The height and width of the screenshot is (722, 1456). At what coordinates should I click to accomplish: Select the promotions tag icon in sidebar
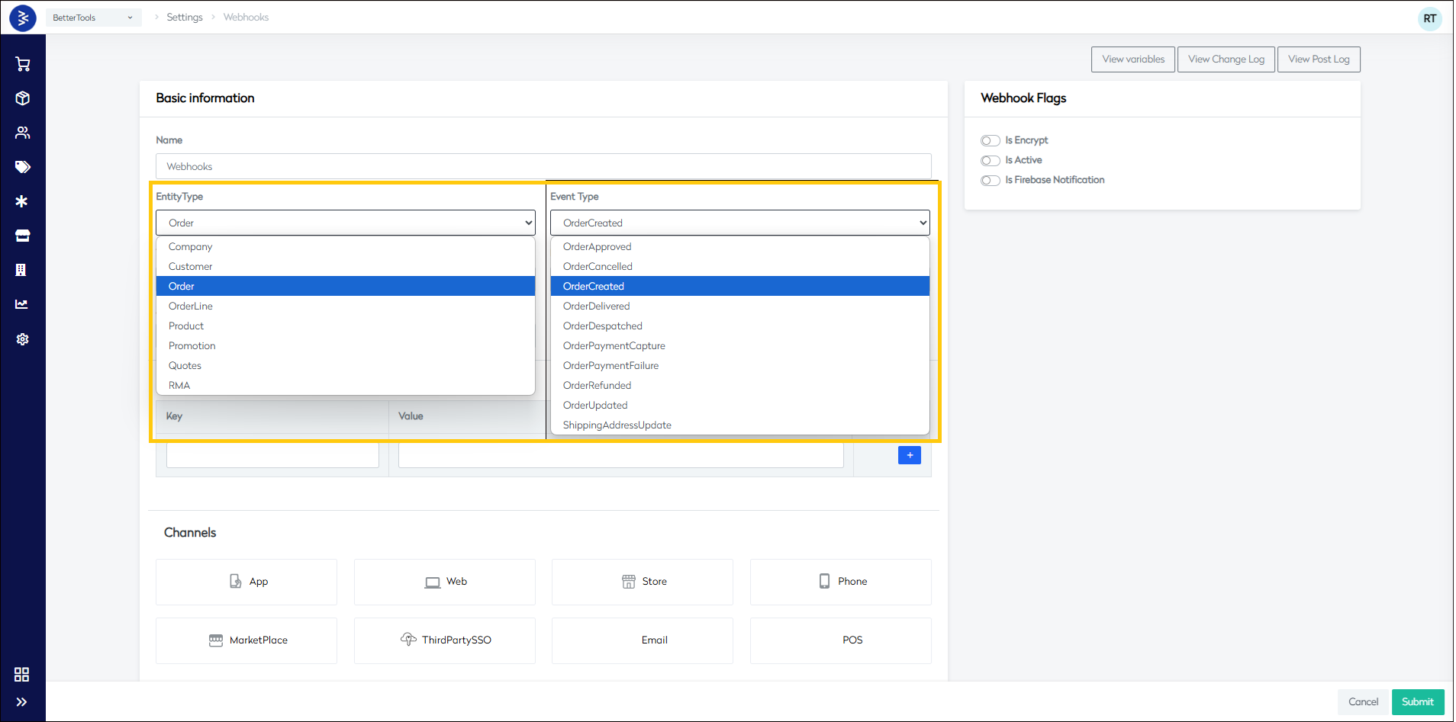tap(23, 167)
